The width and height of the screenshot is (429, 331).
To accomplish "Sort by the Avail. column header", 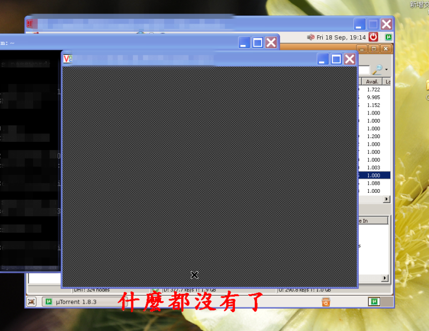I will coord(372,81).
